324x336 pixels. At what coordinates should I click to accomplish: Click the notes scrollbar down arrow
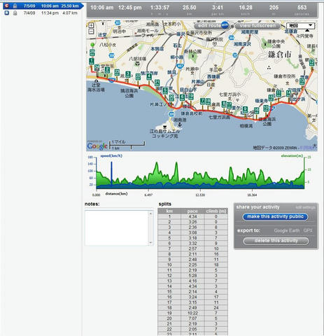pyautogui.click(x=150, y=243)
